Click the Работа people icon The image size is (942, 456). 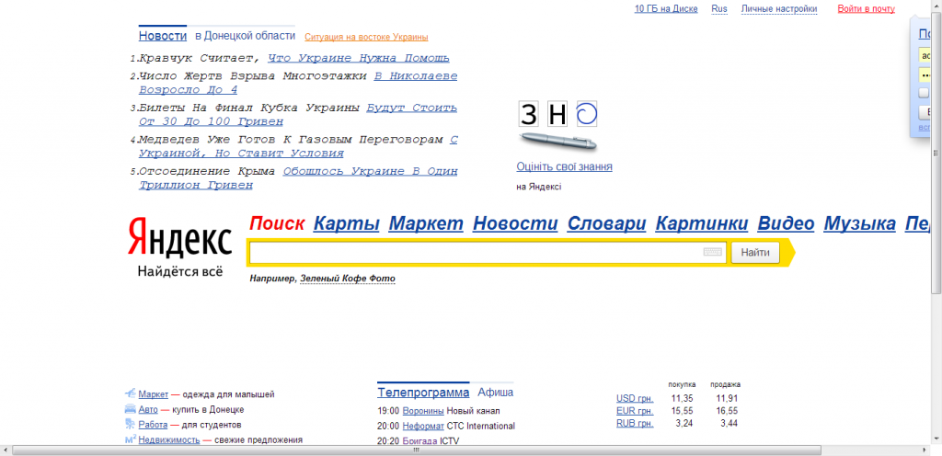(131, 424)
